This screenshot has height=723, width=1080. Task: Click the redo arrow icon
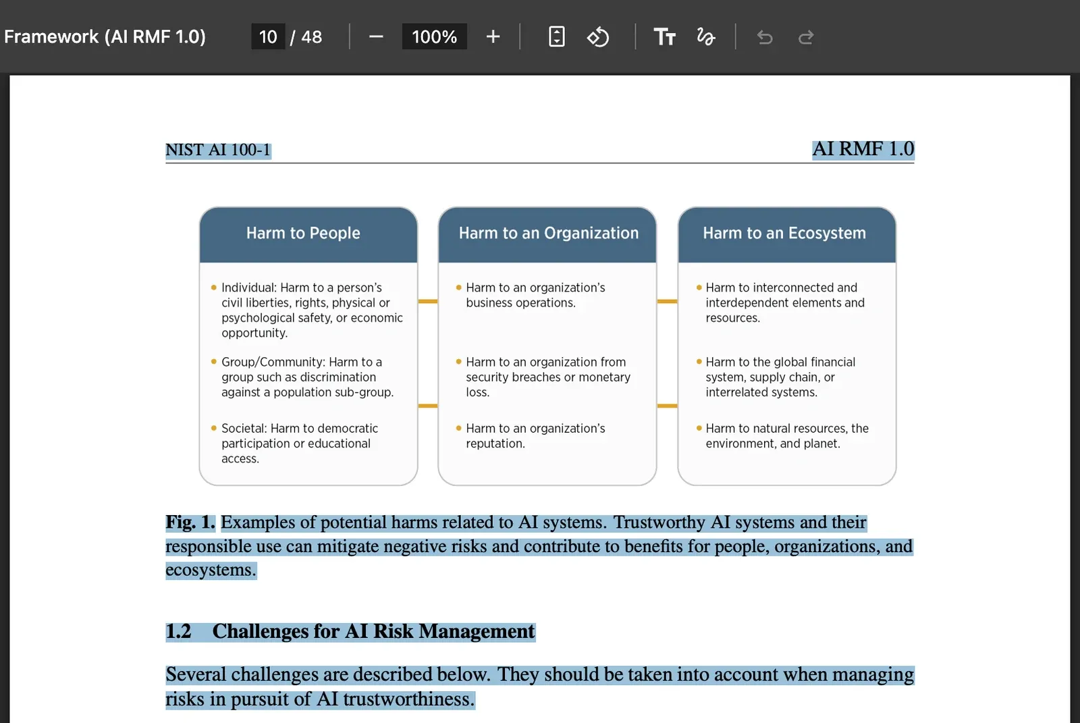click(806, 37)
